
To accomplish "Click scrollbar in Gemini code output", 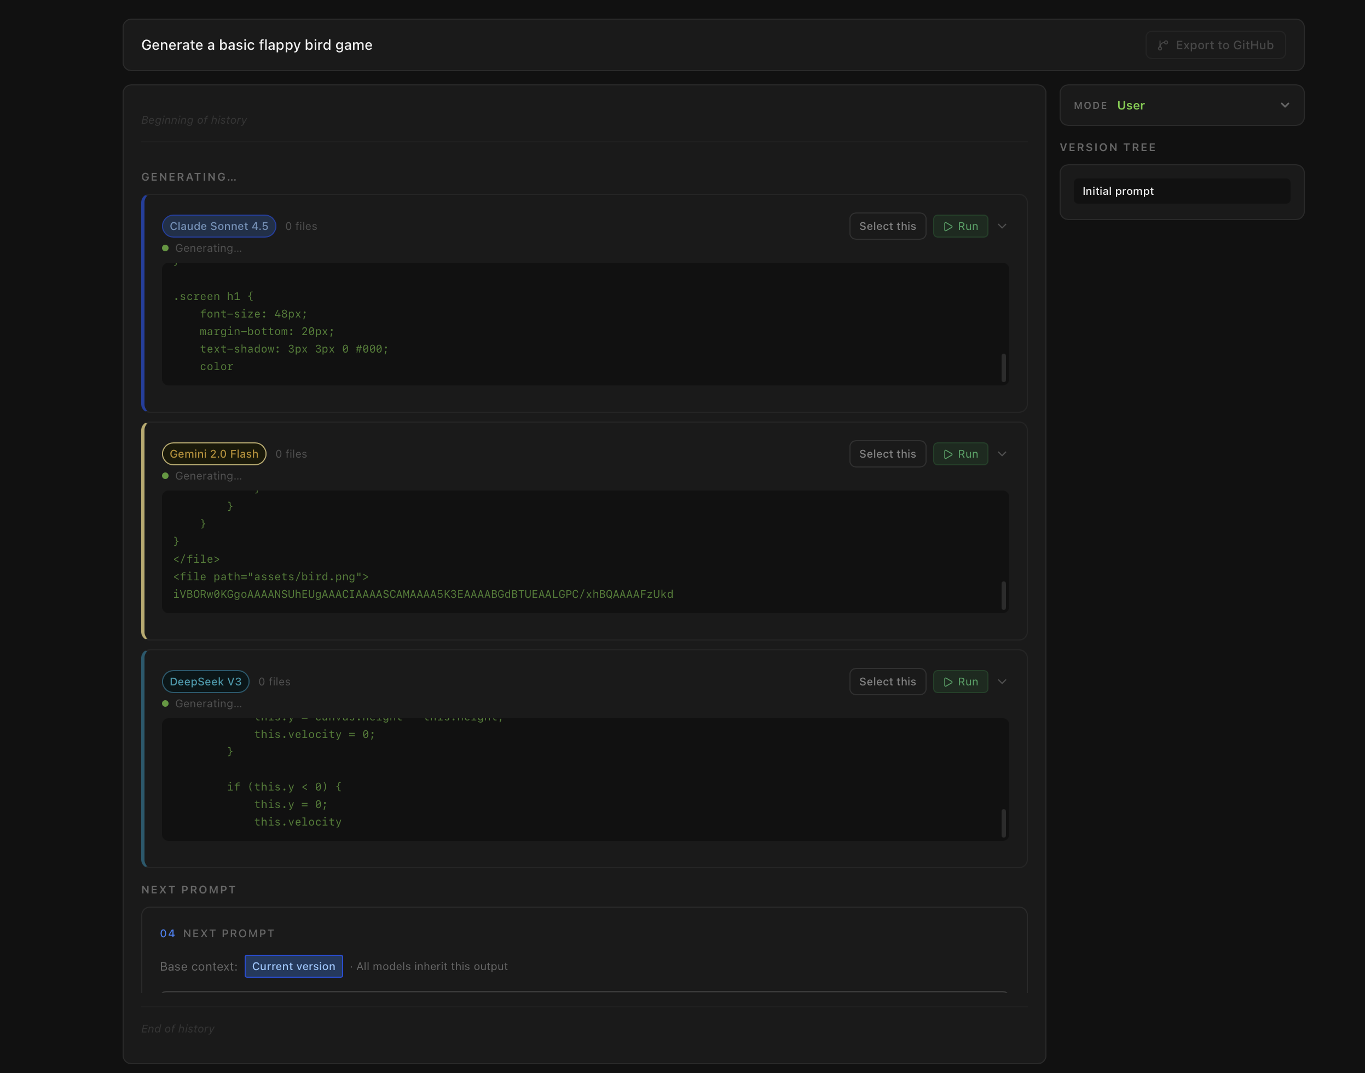I will pyautogui.click(x=1003, y=595).
